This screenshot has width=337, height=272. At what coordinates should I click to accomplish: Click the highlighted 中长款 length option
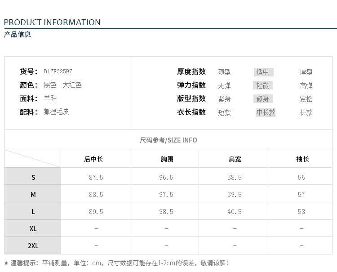pyautogui.click(x=266, y=112)
